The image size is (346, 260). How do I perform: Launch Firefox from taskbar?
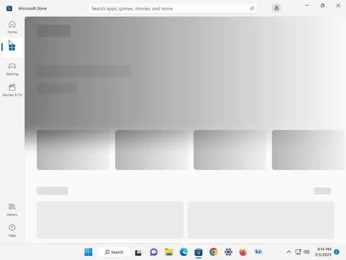click(x=243, y=252)
